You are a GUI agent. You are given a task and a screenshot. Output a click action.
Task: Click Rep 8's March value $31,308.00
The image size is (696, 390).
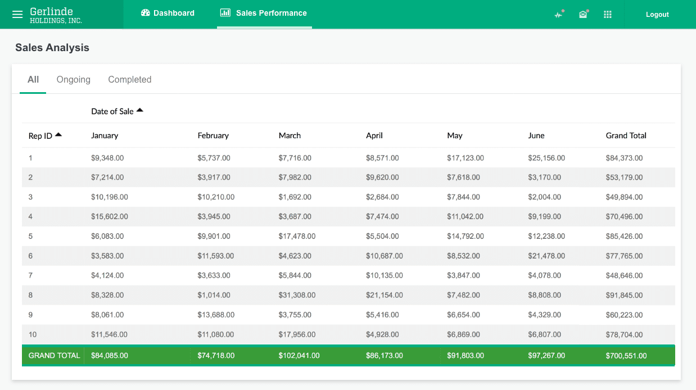coord(297,295)
